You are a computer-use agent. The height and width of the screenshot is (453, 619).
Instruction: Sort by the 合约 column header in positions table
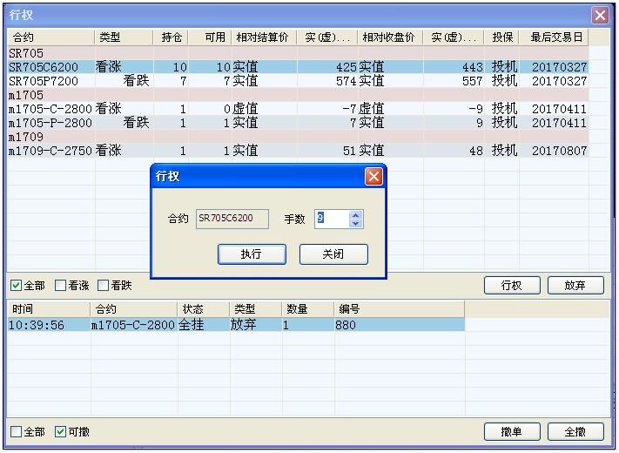(50, 37)
